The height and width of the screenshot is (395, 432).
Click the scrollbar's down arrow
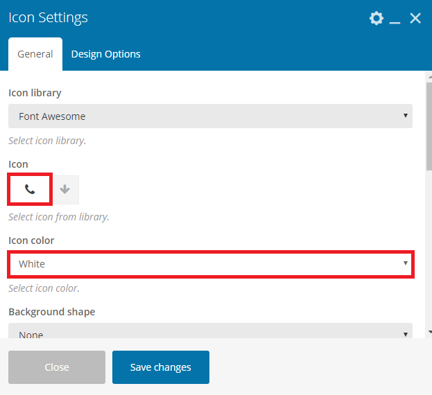[430, 332]
